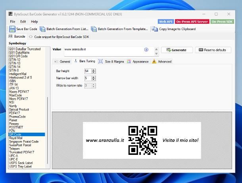Viewport: 242px width, 183px height.
Task: Click the generated QR code preview image
Action: (143, 140)
